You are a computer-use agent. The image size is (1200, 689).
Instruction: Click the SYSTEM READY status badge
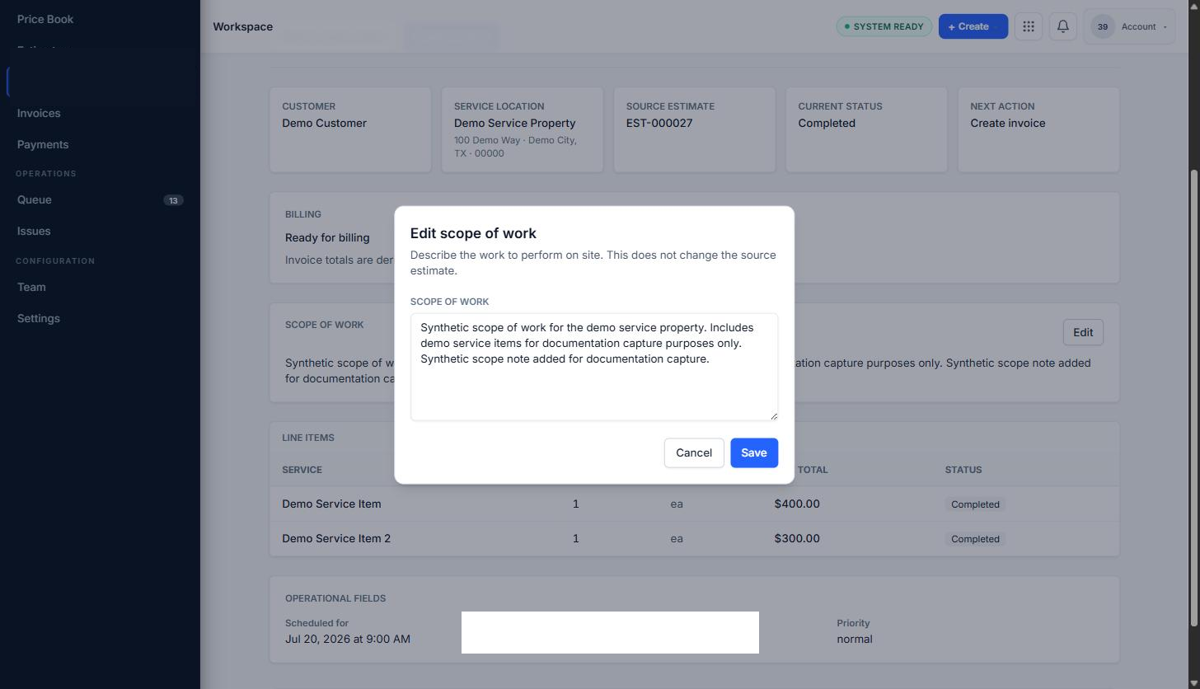pos(884,26)
